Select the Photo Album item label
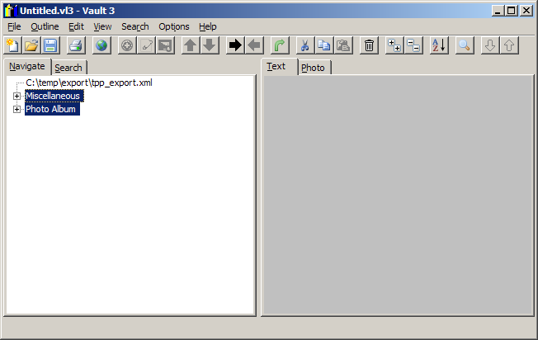The height and width of the screenshot is (340, 538). [51, 110]
